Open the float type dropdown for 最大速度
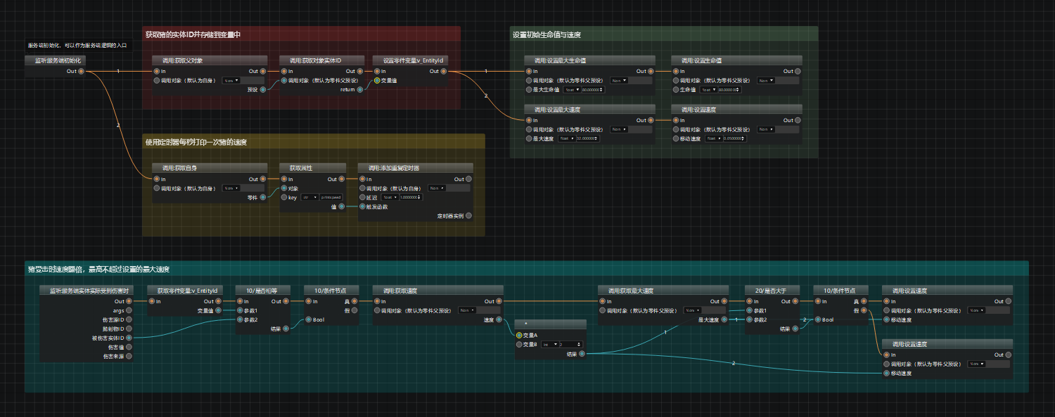The width and height of the screenshot is (1055, 417). 566,138
